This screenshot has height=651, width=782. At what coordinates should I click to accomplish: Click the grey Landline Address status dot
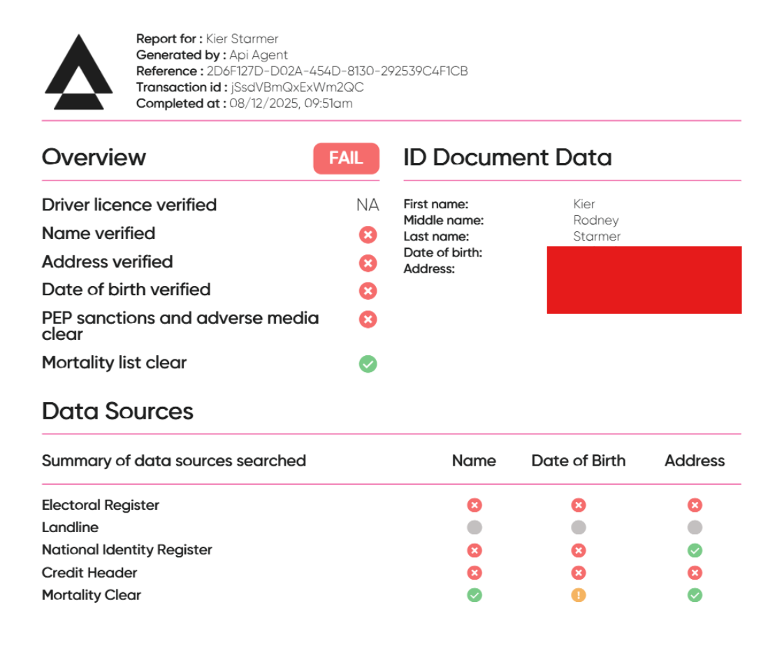click(x=695, y=527)
